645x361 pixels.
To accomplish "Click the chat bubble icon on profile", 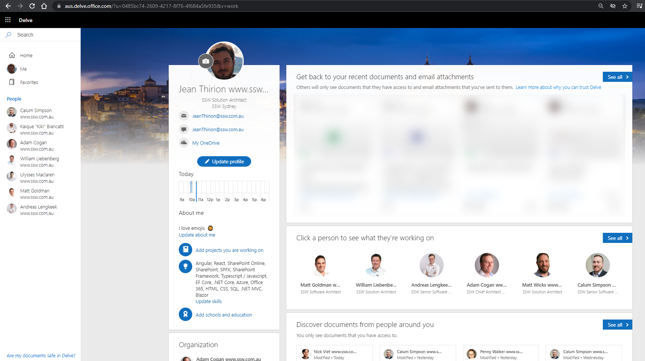I will (x=184, y=129).
